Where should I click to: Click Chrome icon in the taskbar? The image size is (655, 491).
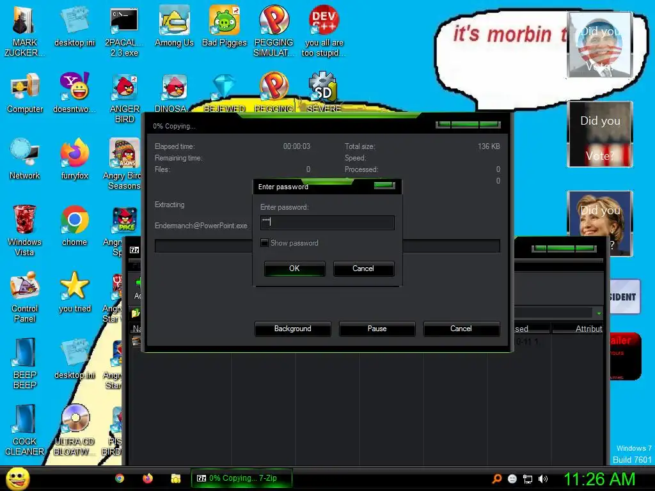click(120, 478)
